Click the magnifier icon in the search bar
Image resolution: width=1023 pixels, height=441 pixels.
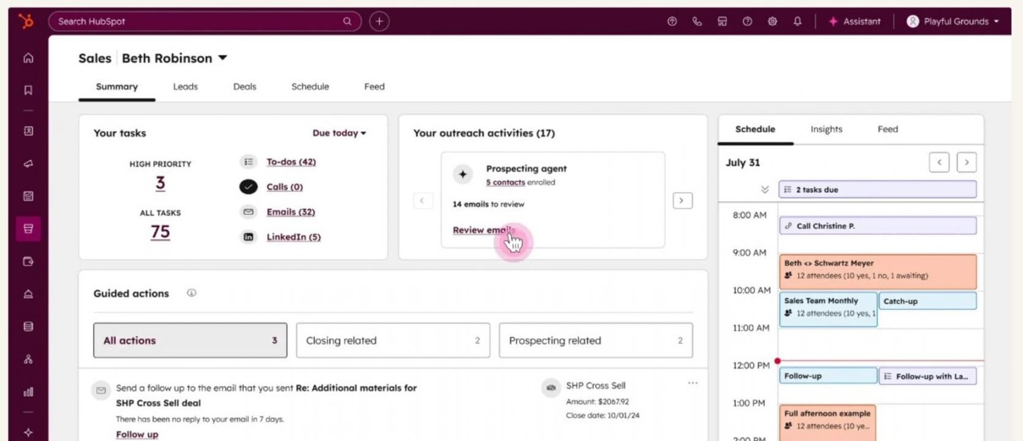tap(347, 21)
